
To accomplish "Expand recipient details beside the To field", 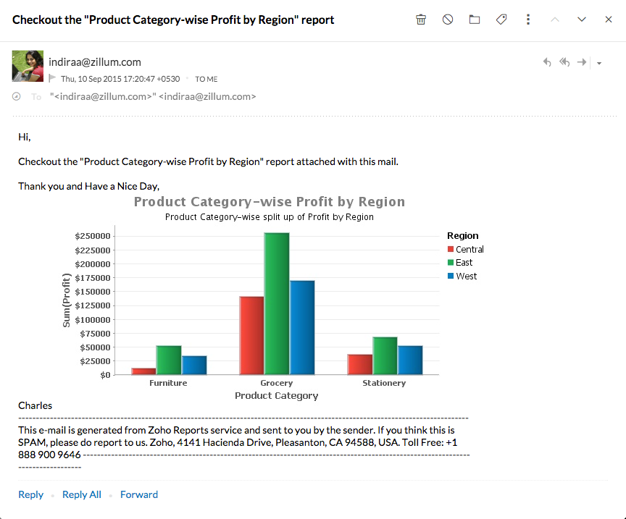I will click(17, 96).
